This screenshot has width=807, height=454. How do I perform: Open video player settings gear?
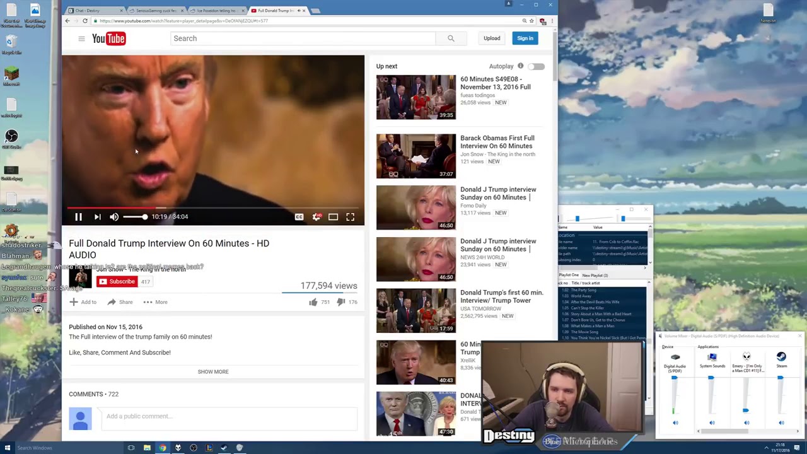pyautogui.click(x=316, y=217)
